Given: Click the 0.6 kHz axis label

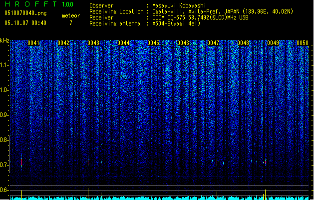Looking at the screenshot, I should (4, 190).
